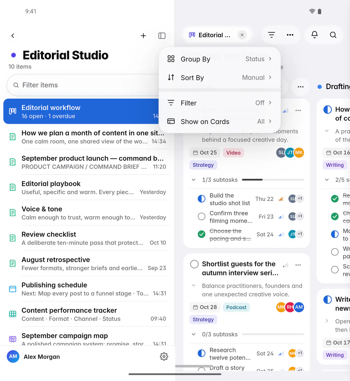Collapse 2/5 subtasks in Drafting column

327,180
